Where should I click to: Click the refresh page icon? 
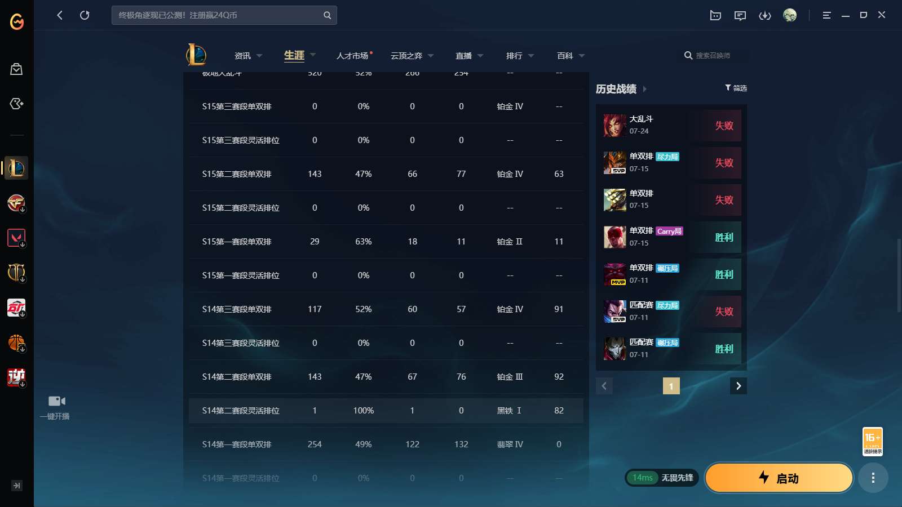tap(85, 15)
